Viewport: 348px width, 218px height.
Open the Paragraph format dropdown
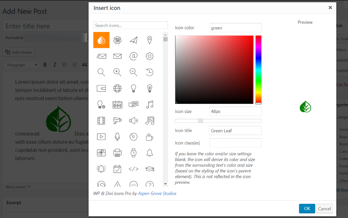pyautogui.click(x=22, y=65)
